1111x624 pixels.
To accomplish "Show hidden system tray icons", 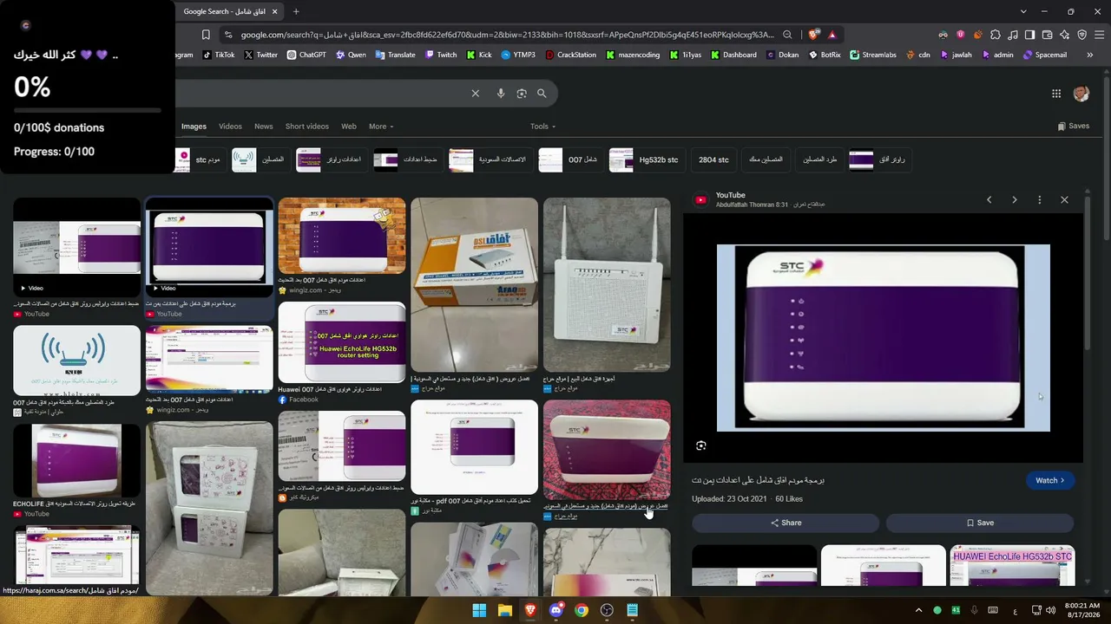I will (918, 610).
